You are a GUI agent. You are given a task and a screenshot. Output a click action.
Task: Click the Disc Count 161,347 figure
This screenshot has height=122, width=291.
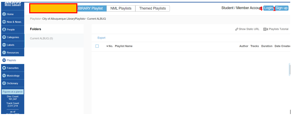pyautogui.click(x=13, y=98)
